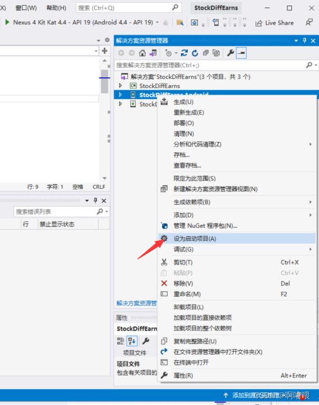319x405 pixels.
Task: Click the feedback icon beside Live Share
Action: point(309,22)
